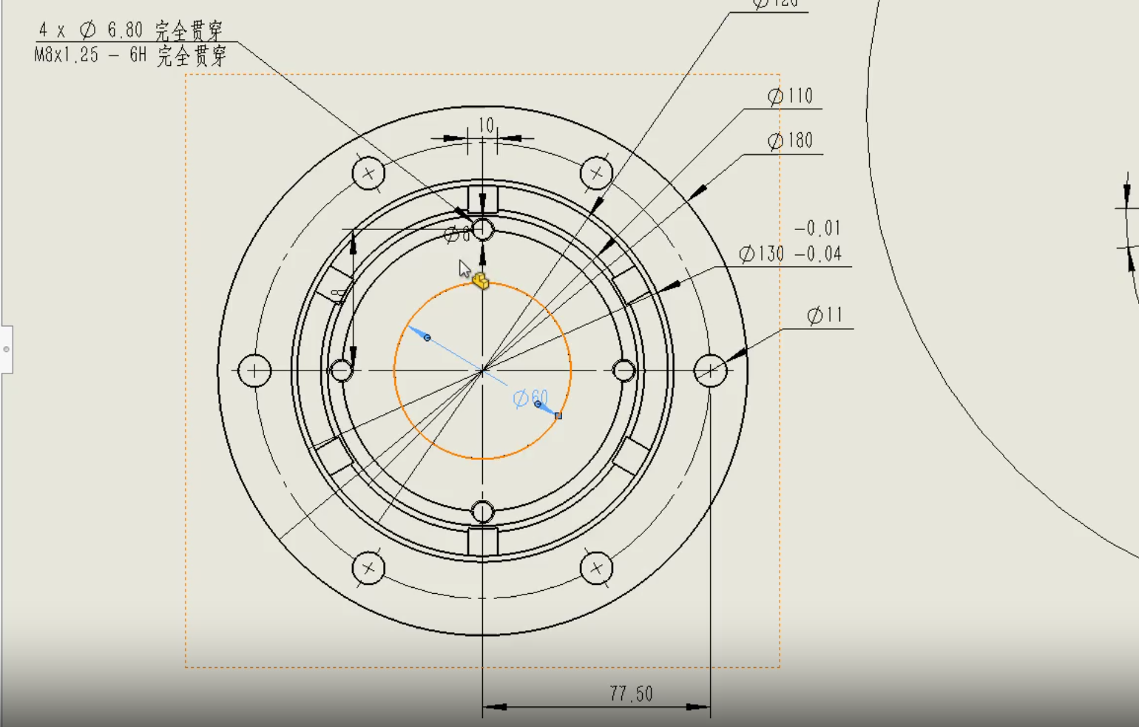Click the center point of the flange

coord(482,371)
